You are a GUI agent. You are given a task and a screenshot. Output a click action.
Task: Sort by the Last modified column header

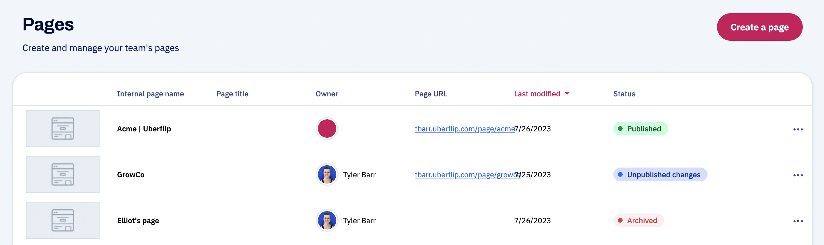point(537,94)
